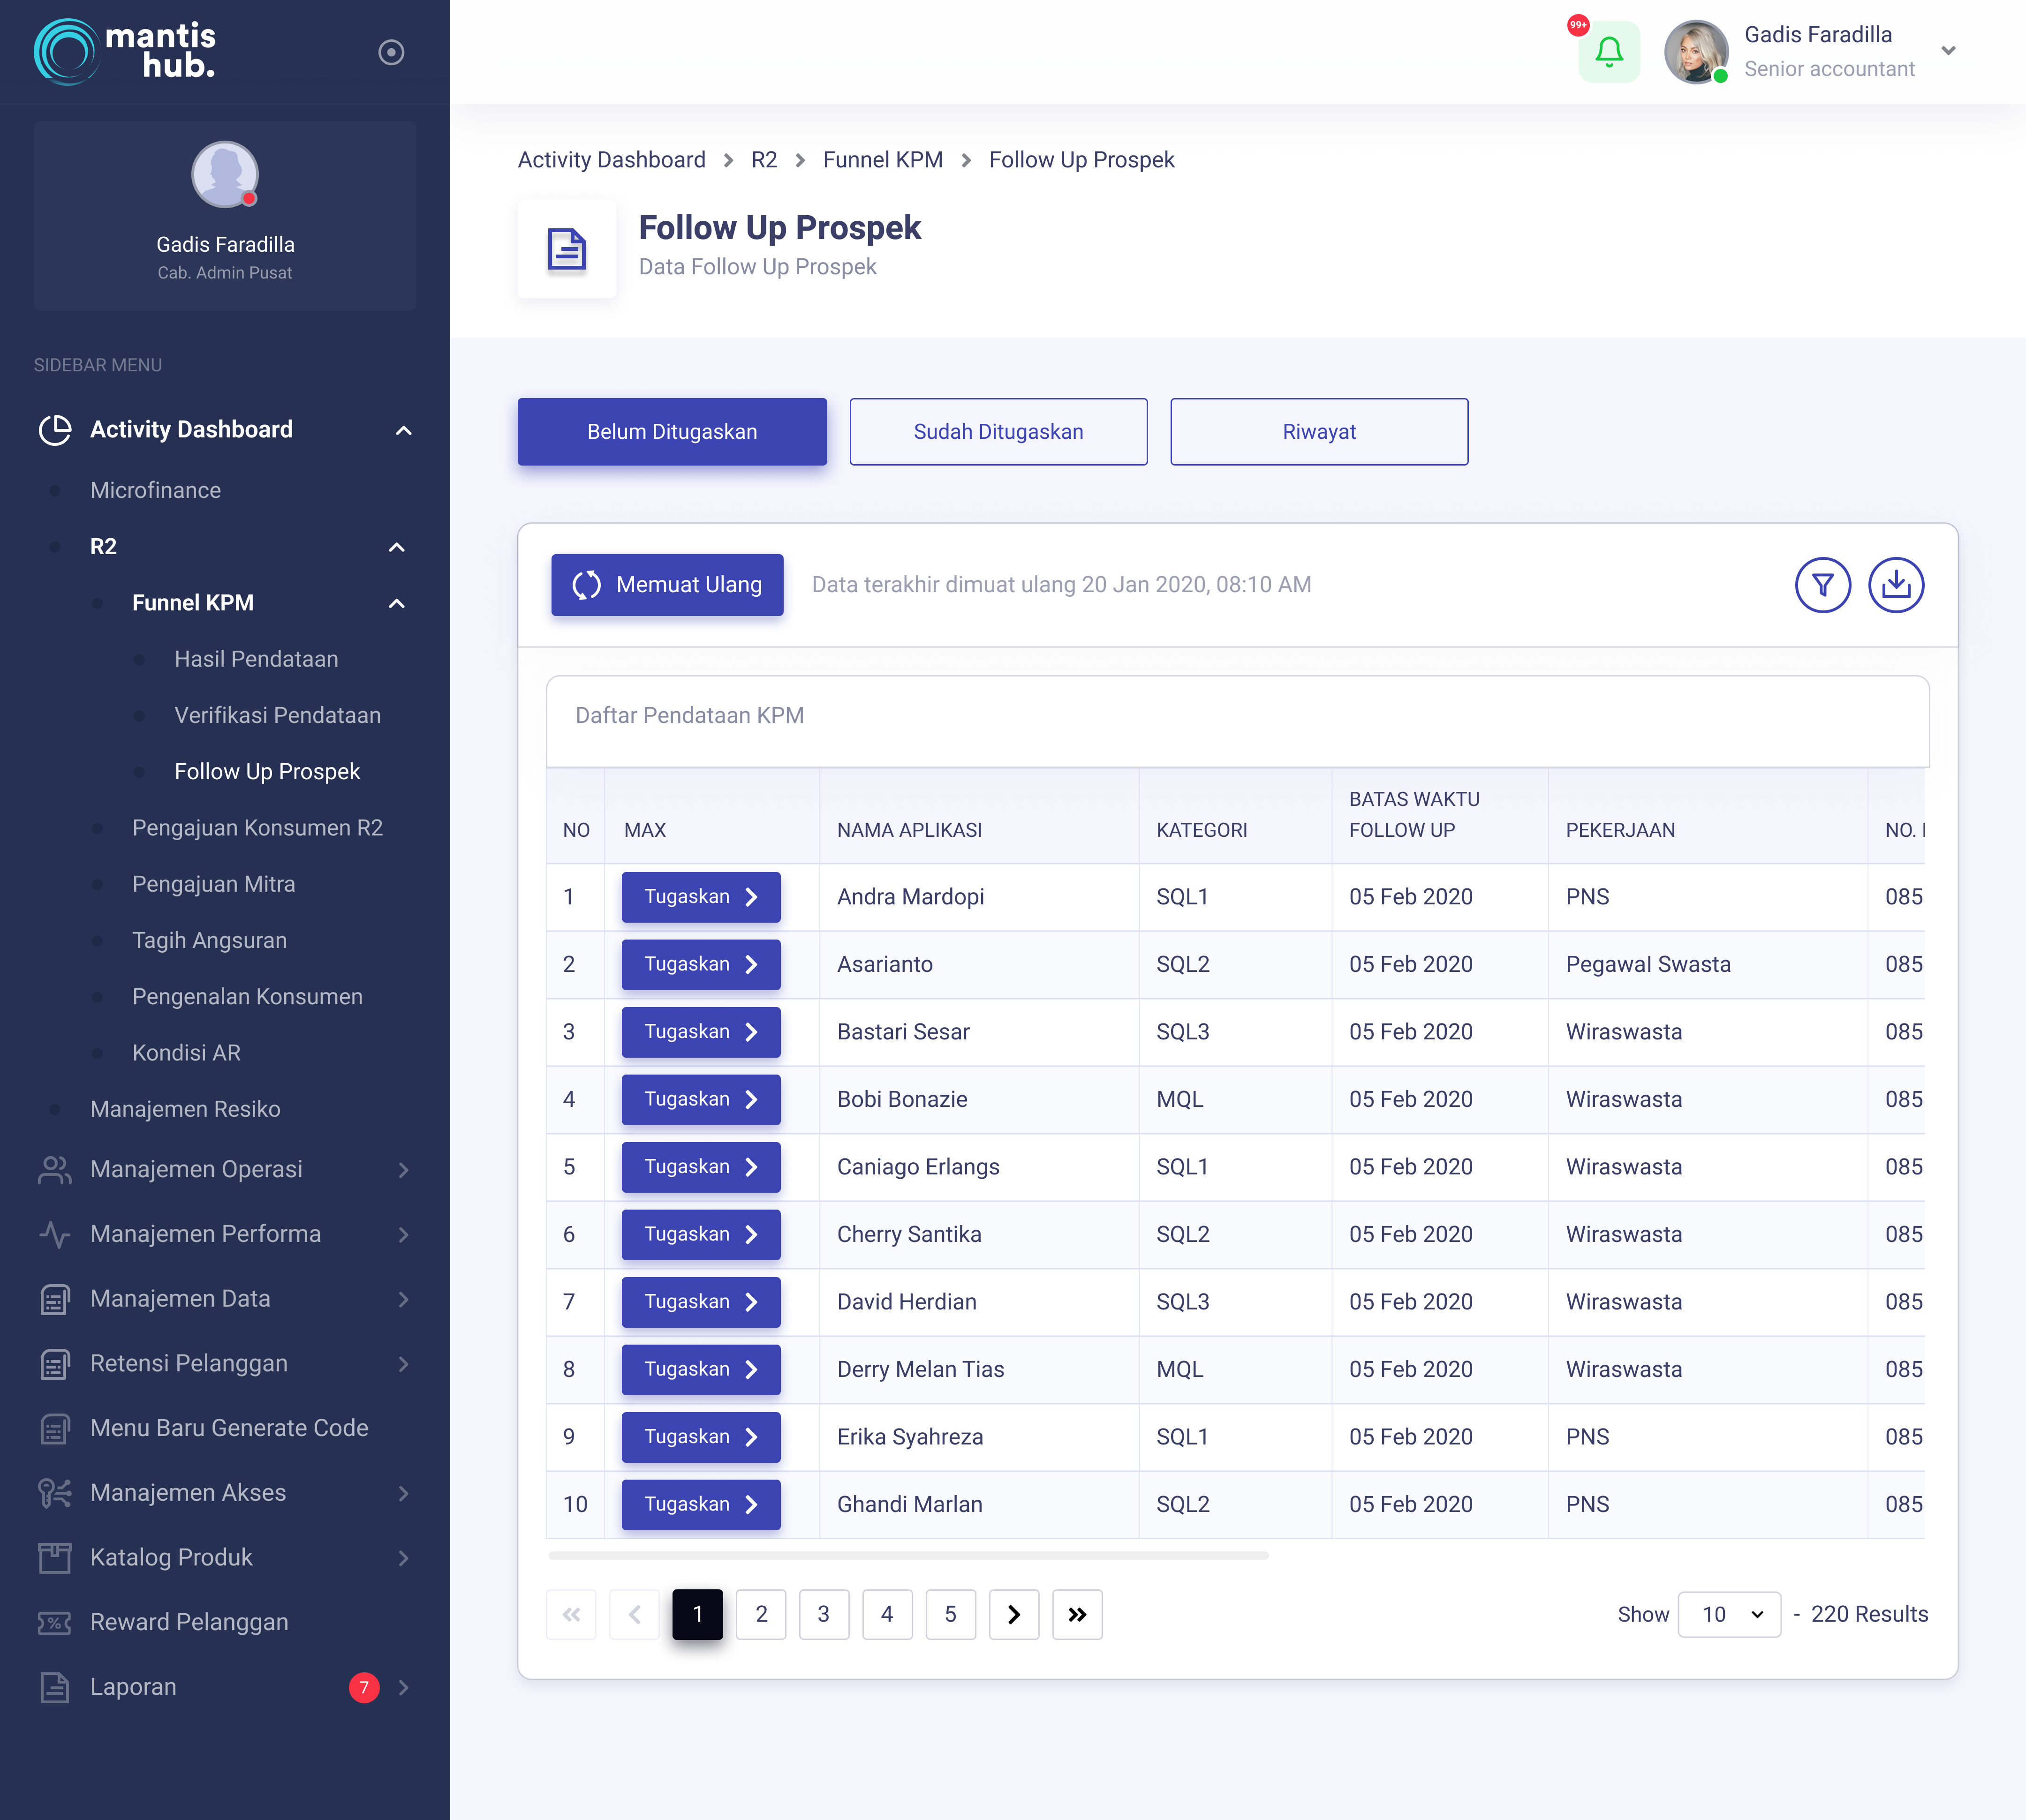Open the Show 10 rows dropdown
This screenshot has height=1820, width=2026.
pyautogui.click(x=1728, y=1614)
